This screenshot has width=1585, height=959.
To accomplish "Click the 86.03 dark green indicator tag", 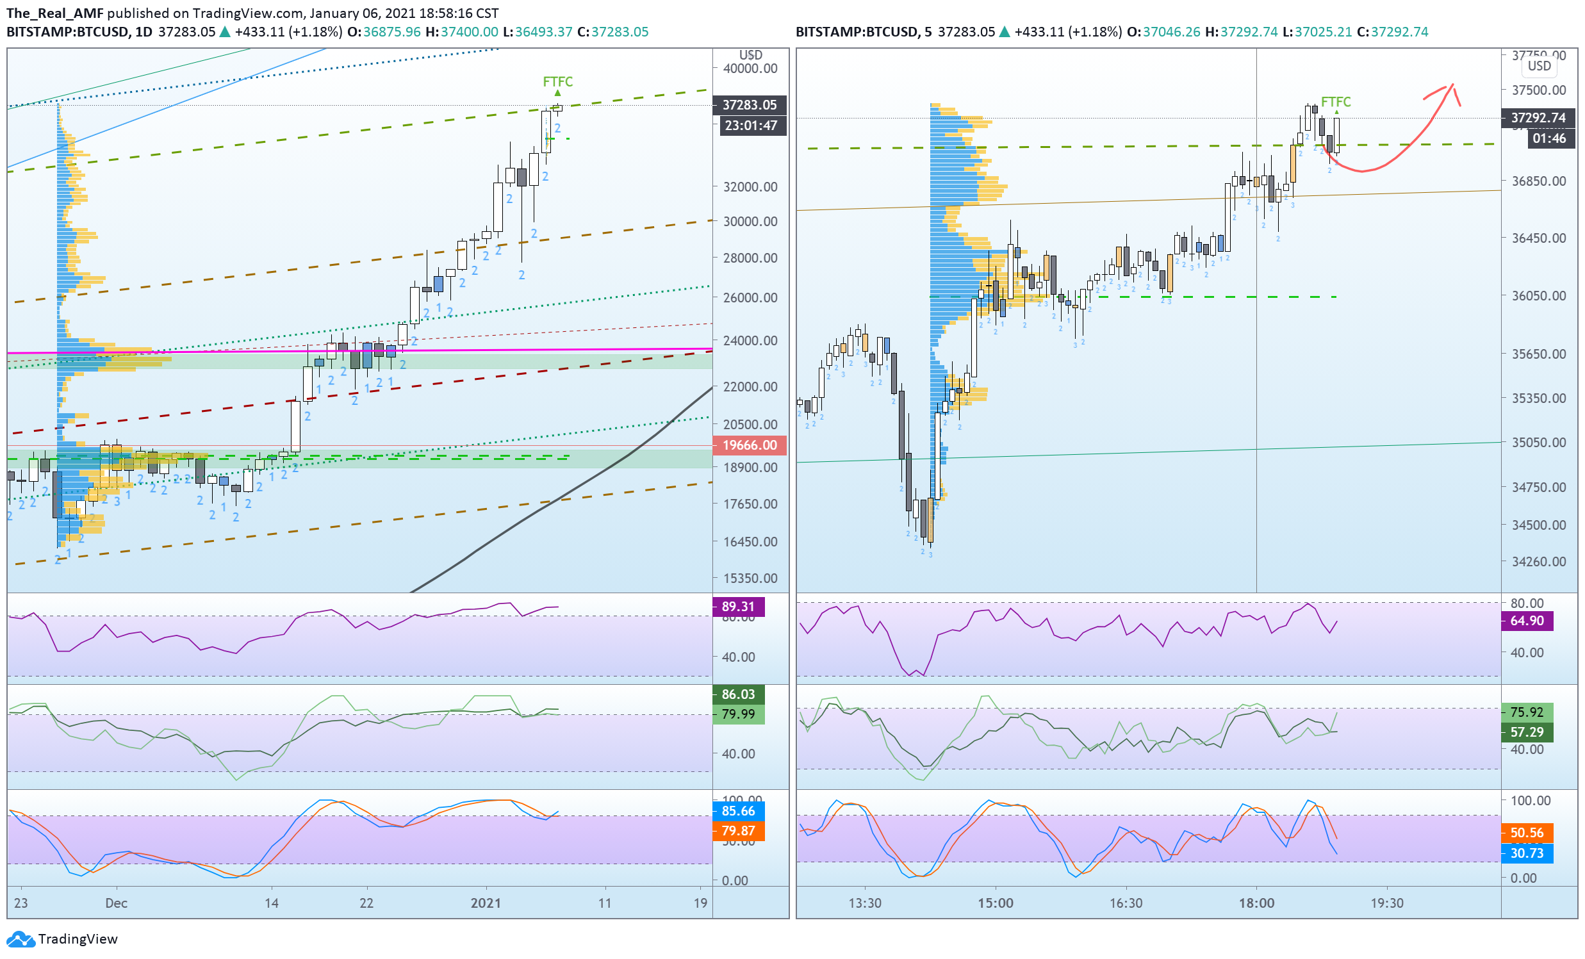I will 739,694.
